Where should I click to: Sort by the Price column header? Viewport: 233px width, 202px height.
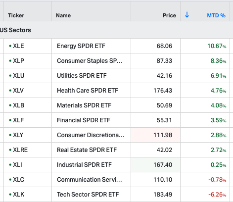pos(169,15)
